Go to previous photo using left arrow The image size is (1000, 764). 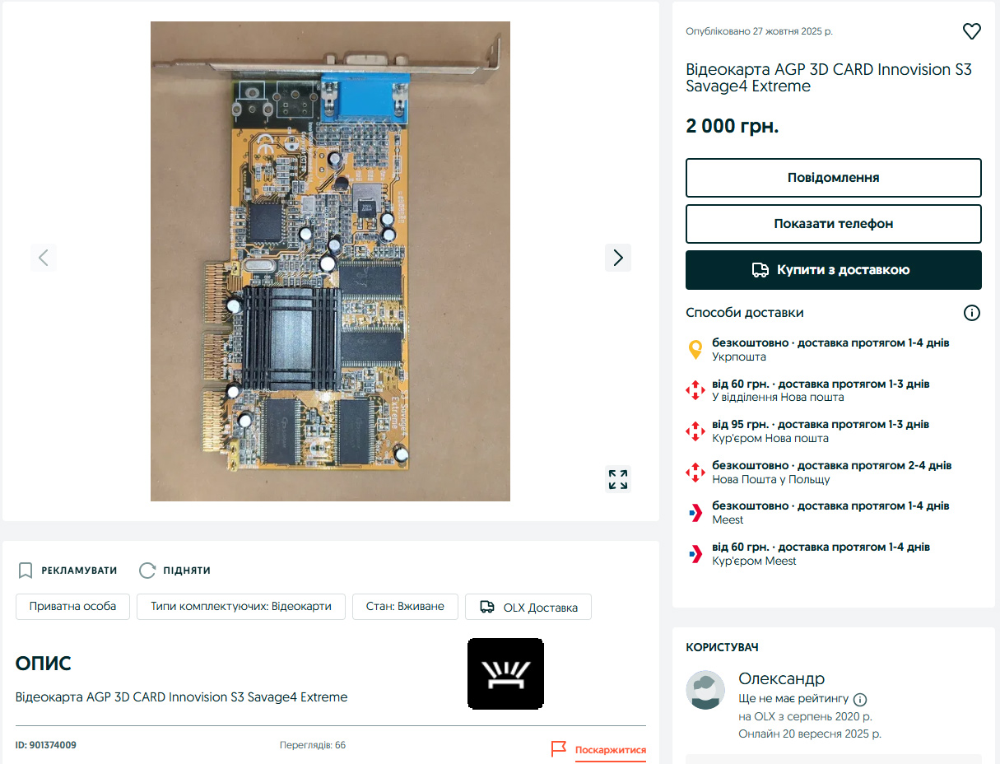44,258
